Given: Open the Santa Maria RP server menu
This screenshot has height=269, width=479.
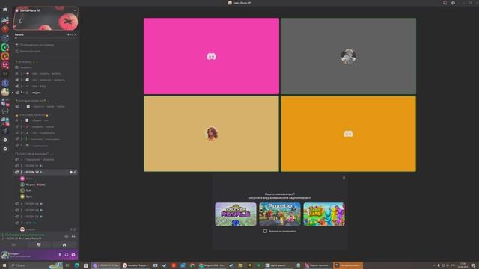Looking at the screenshot, I should (x=46, y=10).
